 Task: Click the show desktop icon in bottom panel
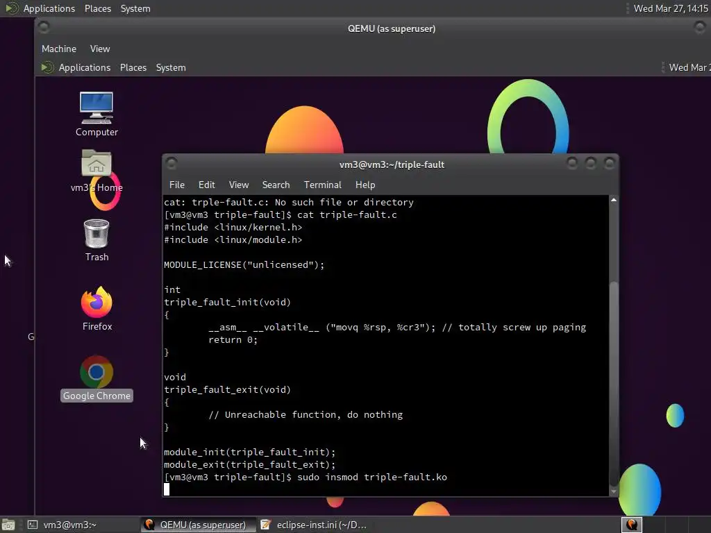[8, 525]
